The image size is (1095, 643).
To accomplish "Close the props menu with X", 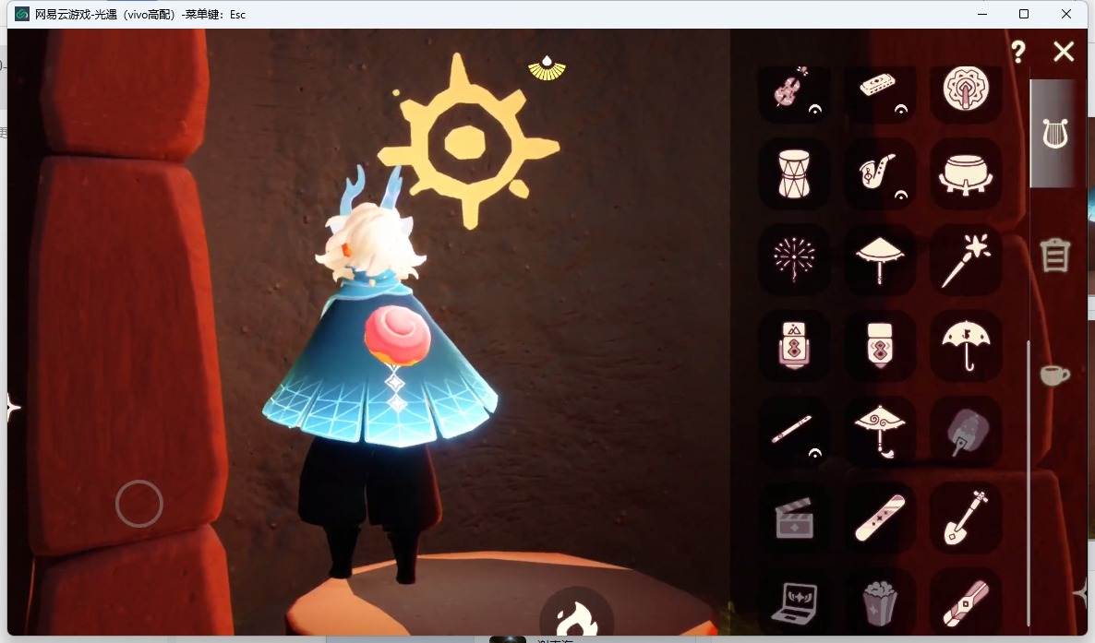I will click(x=1064, y=51).
